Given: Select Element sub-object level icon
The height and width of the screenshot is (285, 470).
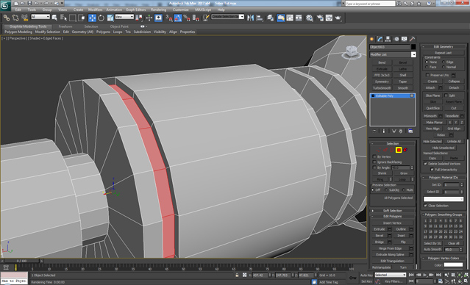Looking at the screenshot, I should 405,150.
